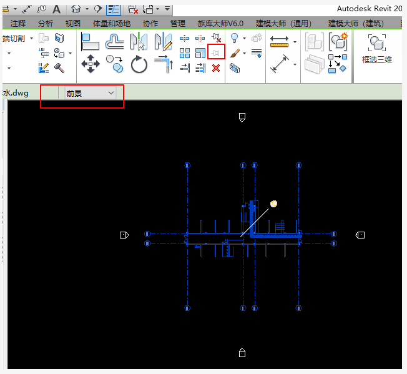Click Aligned Dimension in quick access toolbar
Viewport: 407px width, 374px height.
(x=26, y=9)
